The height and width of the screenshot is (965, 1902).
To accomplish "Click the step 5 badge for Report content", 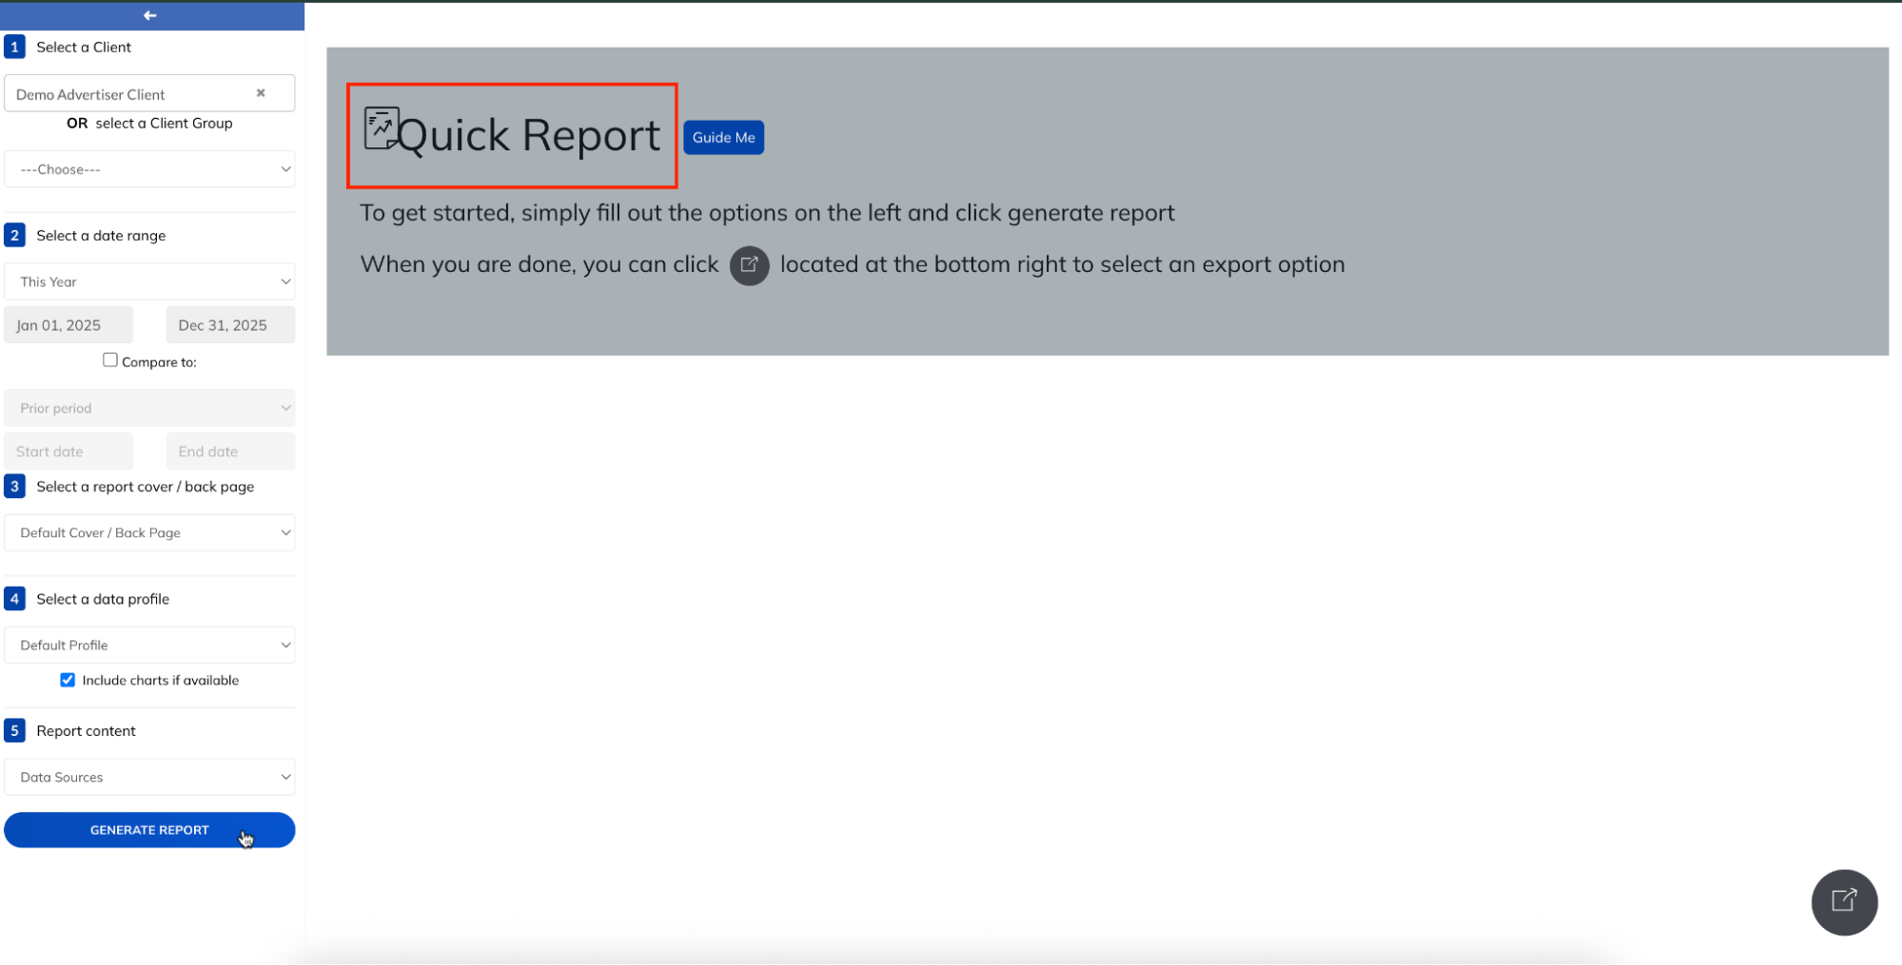I will pos(14,730).
